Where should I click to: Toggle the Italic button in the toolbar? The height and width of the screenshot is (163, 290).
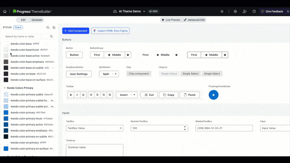pos(77,95)
